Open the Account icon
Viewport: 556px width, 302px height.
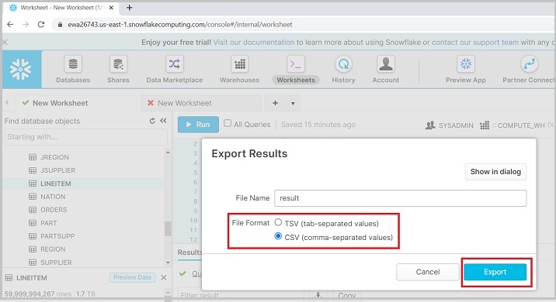[385, 64]
